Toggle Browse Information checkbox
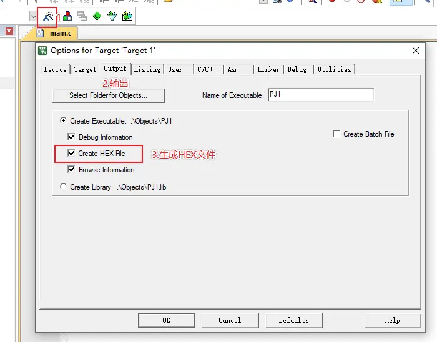Image resolution: width=437 pixels, height=342 pixels. coord(71,169)
